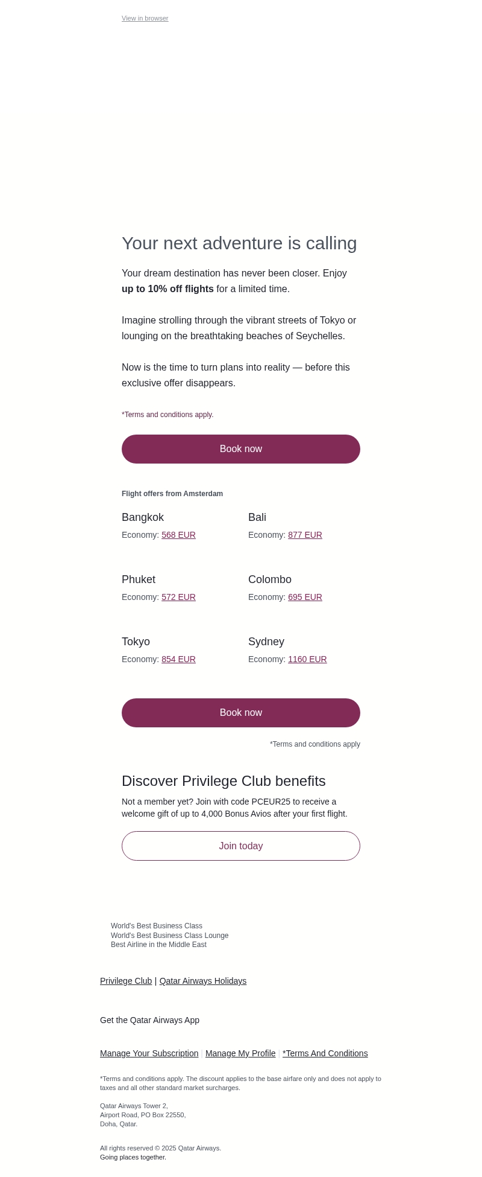Open the *Terms And Conditions footer link
The height and width of the screenshot is (1177, 482).
click(325, 1054)
